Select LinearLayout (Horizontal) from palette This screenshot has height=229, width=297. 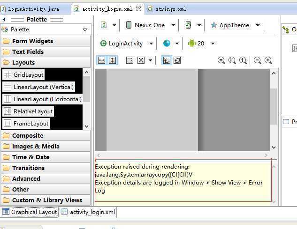(42, 99)
